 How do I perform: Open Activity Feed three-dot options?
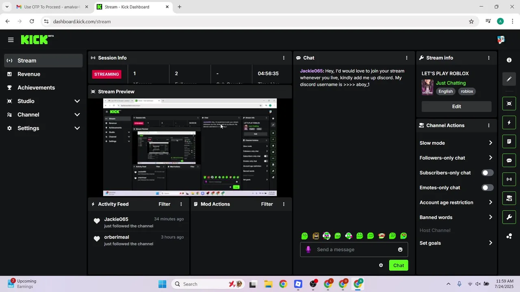point(181,204)
